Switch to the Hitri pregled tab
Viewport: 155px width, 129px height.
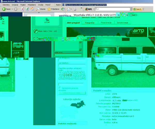[73, 23]
